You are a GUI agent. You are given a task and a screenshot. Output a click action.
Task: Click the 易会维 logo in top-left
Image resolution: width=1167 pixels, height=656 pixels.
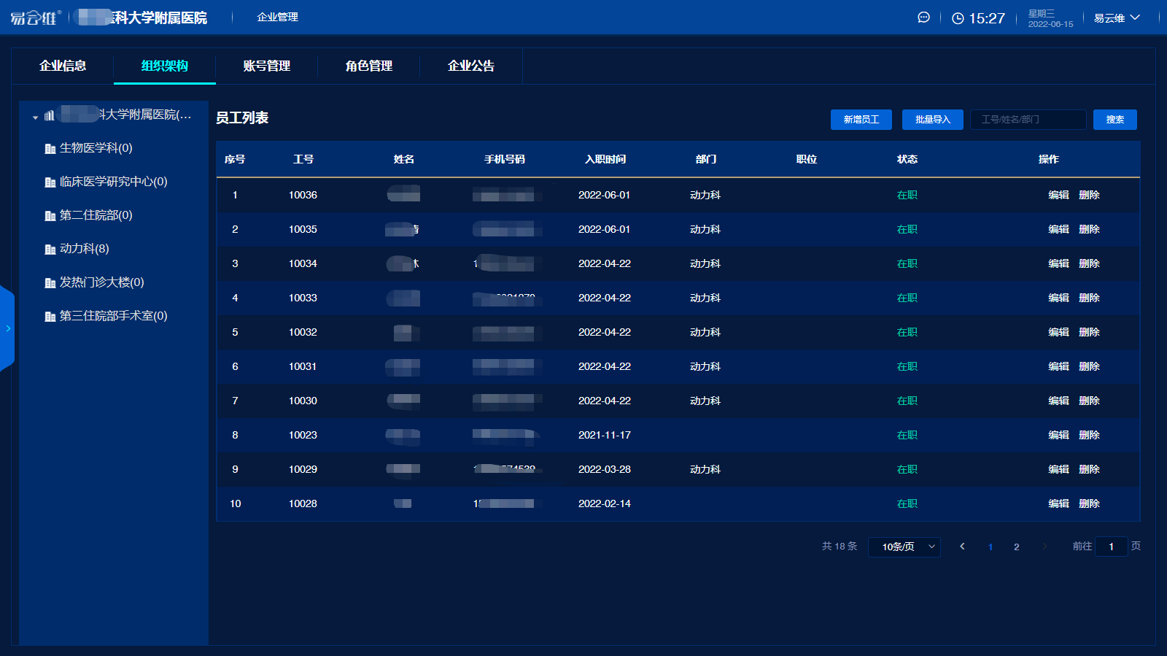coord(35,18)
